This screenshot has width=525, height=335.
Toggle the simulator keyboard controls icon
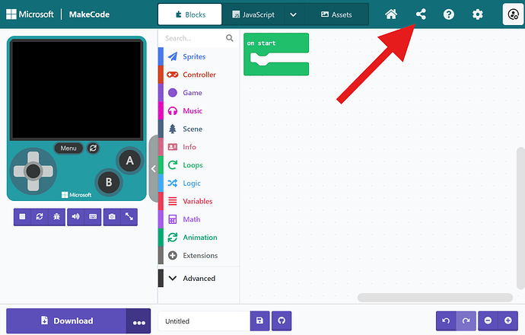[x=93, y=217]
